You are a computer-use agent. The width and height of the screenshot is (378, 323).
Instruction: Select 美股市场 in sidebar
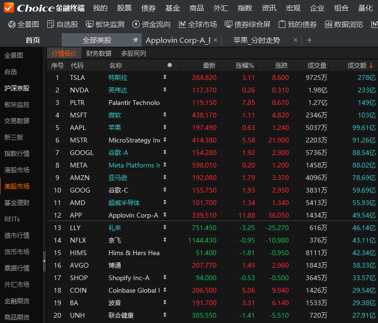[x=17, y=186]
